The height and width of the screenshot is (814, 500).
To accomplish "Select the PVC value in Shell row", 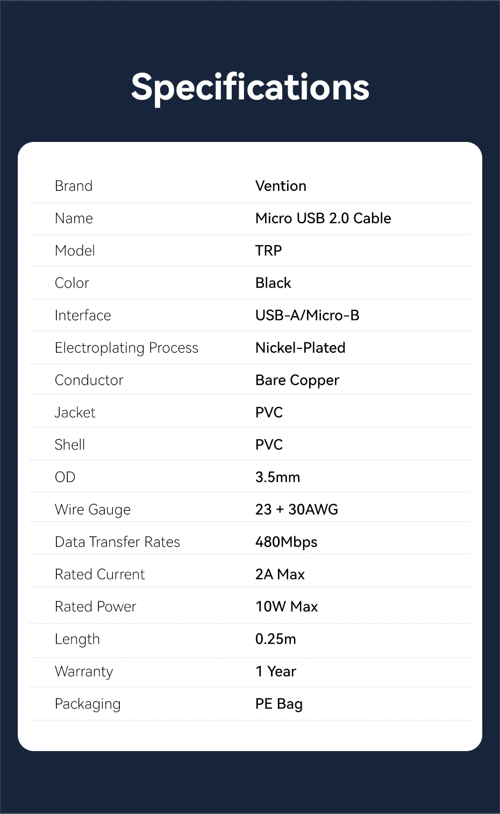I will point(269,445).
